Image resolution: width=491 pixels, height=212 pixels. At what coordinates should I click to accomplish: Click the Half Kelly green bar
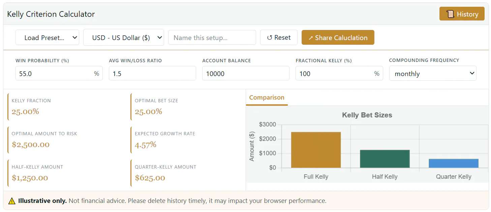[385, 159]
